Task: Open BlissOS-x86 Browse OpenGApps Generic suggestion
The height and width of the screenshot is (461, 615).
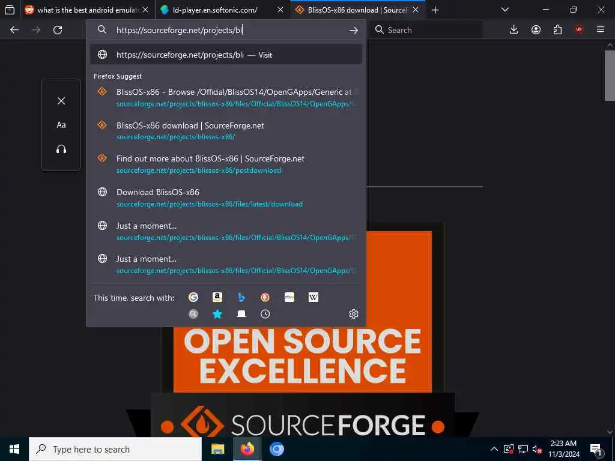Action: pyautogui.click(x=226, y=98)
